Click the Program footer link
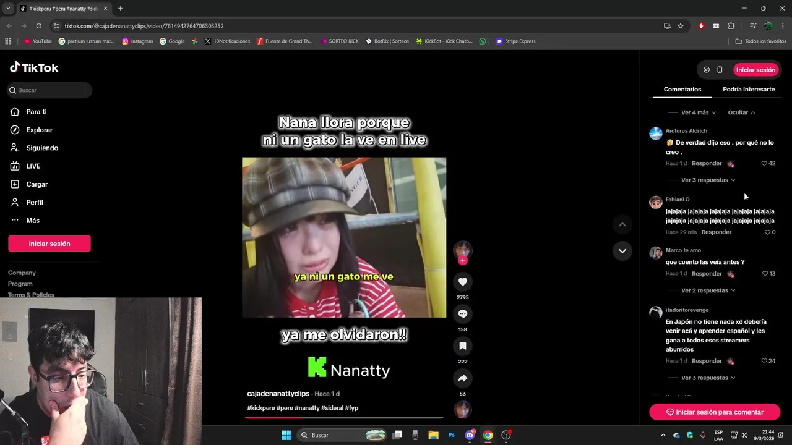Screen dimensions: 792x445 point(20,284)
